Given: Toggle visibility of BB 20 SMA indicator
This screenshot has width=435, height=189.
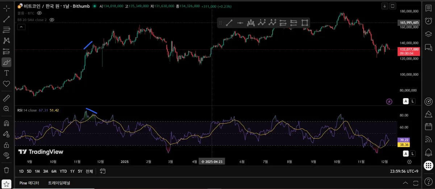Looking at the screenshot, I should [51, 20].
